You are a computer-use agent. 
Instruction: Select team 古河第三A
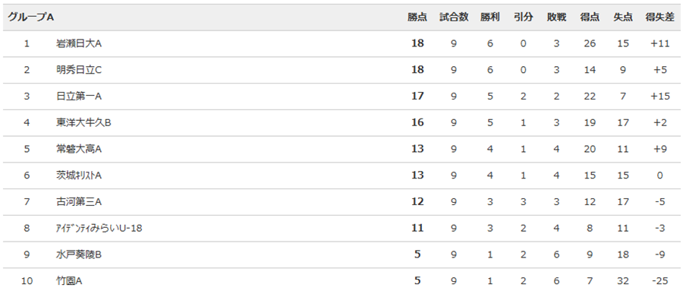tap(79, 202)
